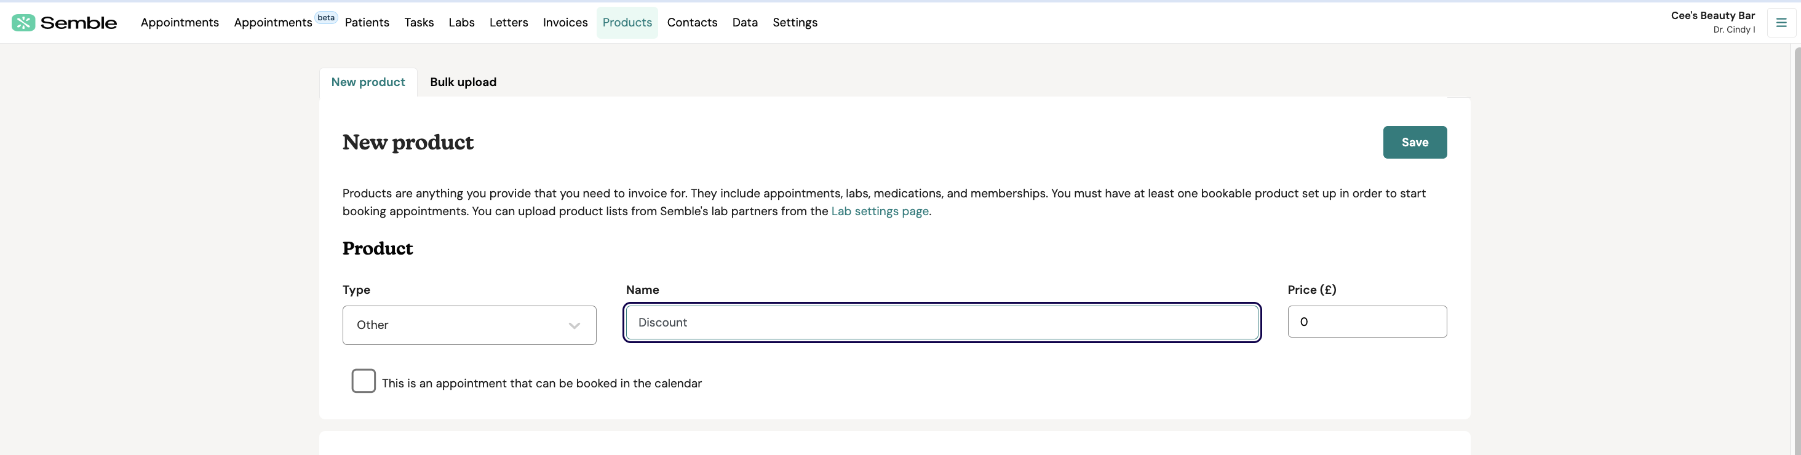
Task: Open the Tasks page
Action: 419,22
